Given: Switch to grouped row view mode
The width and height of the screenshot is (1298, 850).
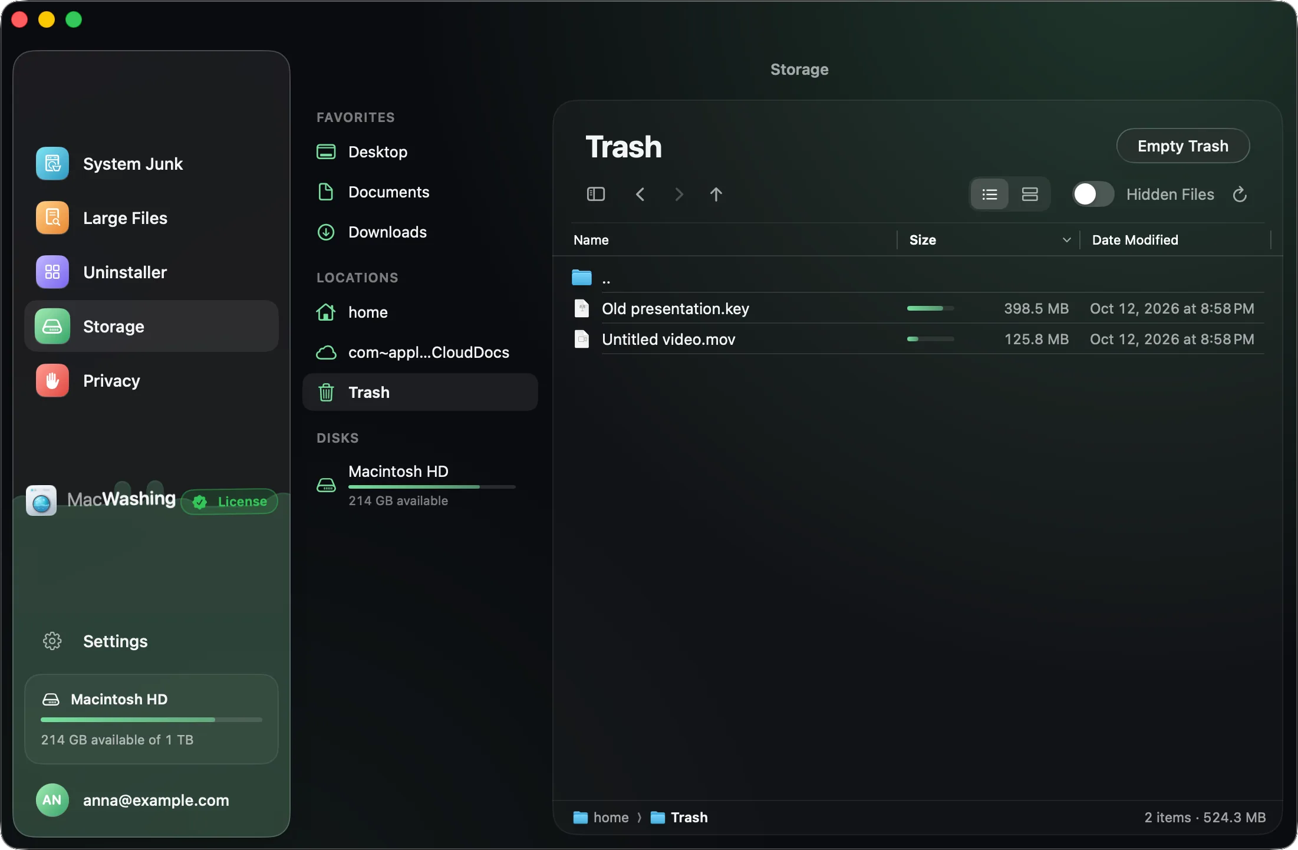Looking at the screenshot, I should point(1030,194).
